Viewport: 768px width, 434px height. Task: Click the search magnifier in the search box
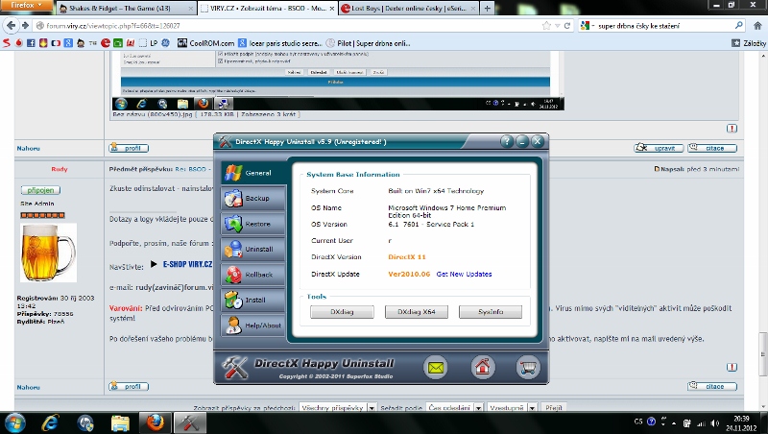tap(738, 26)
